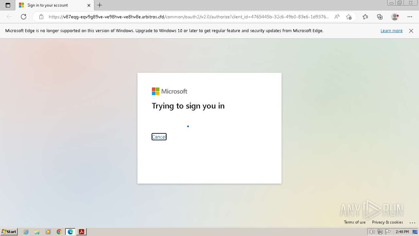Launch Internet Explorer from taskbar

(26, 232)
